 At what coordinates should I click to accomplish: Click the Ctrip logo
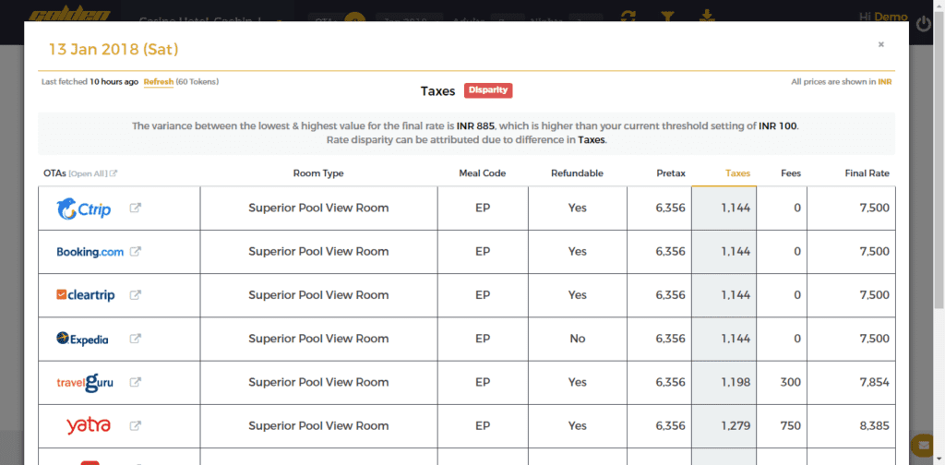pos(83,209)
